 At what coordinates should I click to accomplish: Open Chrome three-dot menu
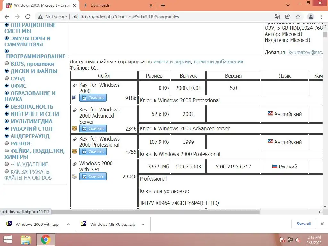pos(321,17)
